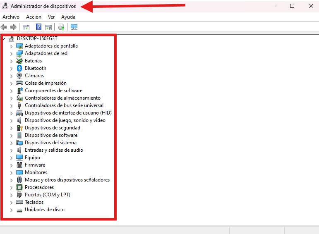The height and width of the screenshot is (234, 319).
Task: Select the Firmware row label
Action: [35, 165]
